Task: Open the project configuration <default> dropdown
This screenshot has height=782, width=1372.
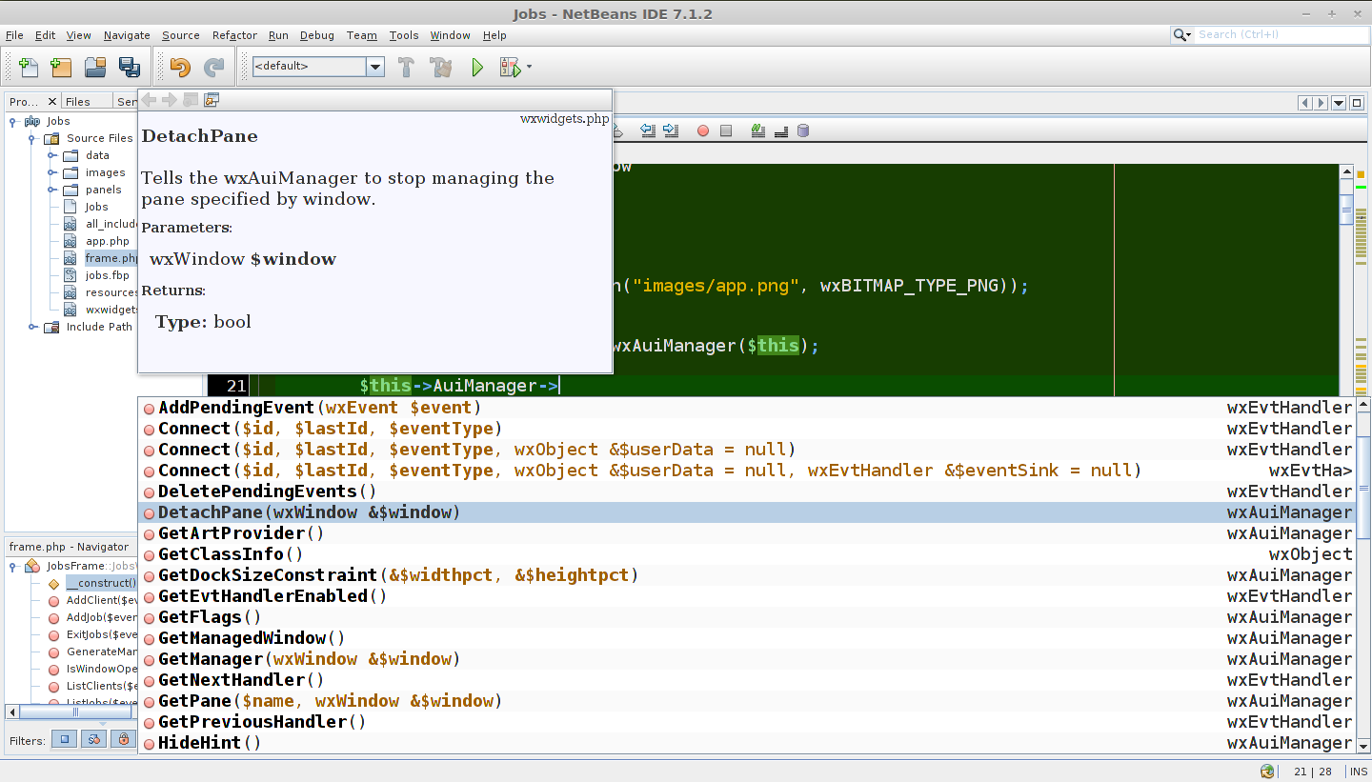Action: coord(374,67)
